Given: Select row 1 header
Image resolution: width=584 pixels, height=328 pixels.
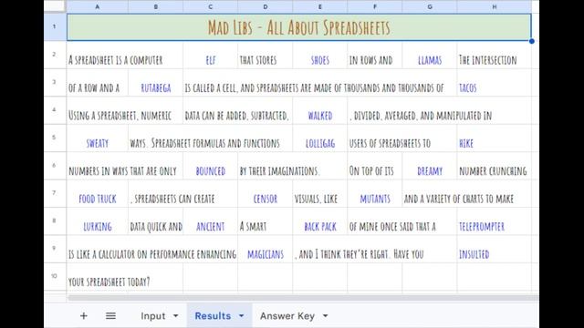Looking at the screenshot, I should (x=55, y=26).
